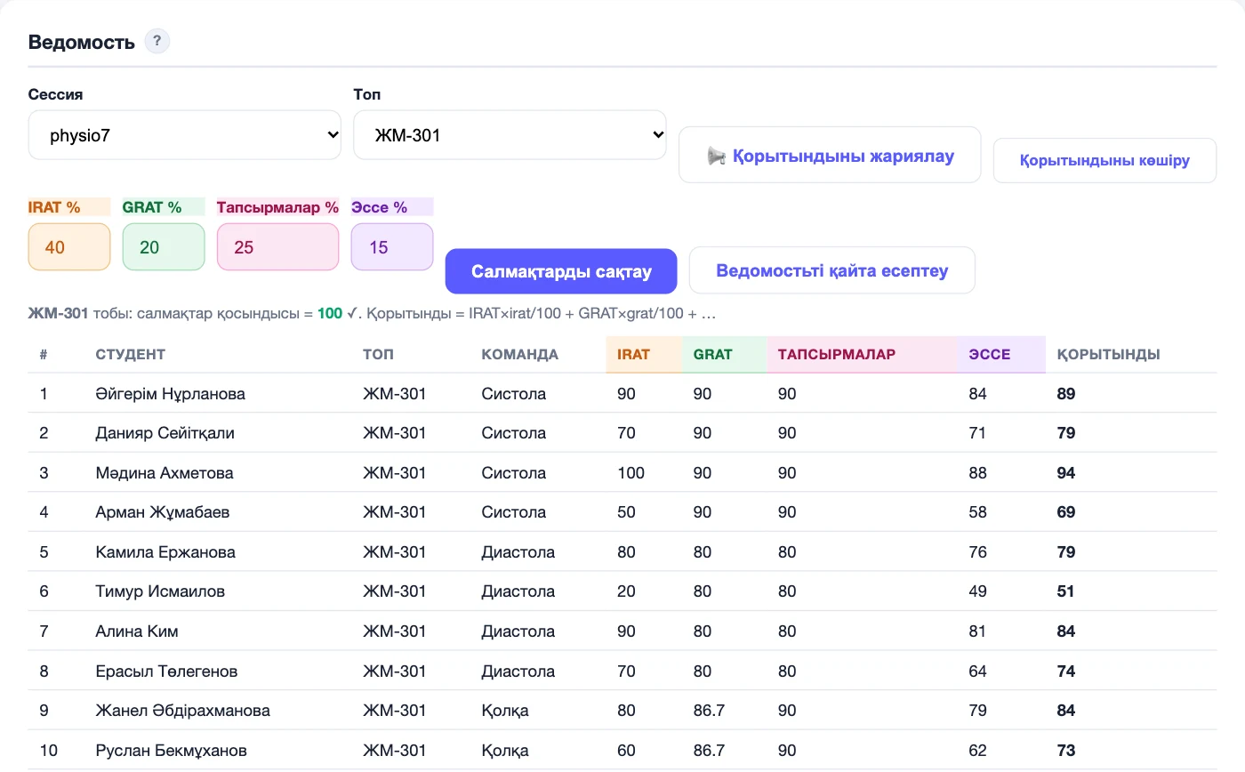This screenshot has width=1245, height=772.
Task: Select student Тимур Исмаилов
Action: click(160, 591)
